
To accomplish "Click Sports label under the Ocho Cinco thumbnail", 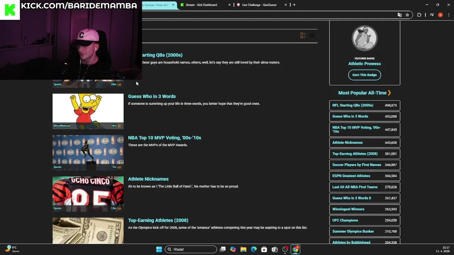I will click(57, 209).
